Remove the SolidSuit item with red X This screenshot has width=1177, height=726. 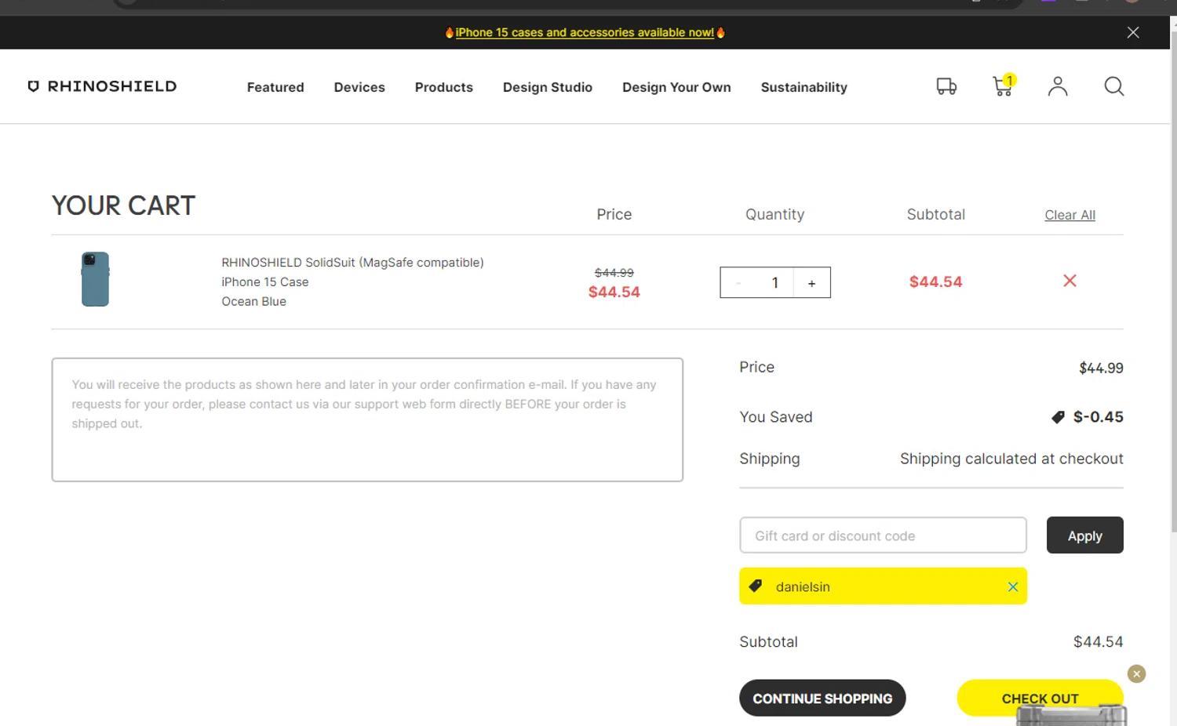click(1069, 281)
